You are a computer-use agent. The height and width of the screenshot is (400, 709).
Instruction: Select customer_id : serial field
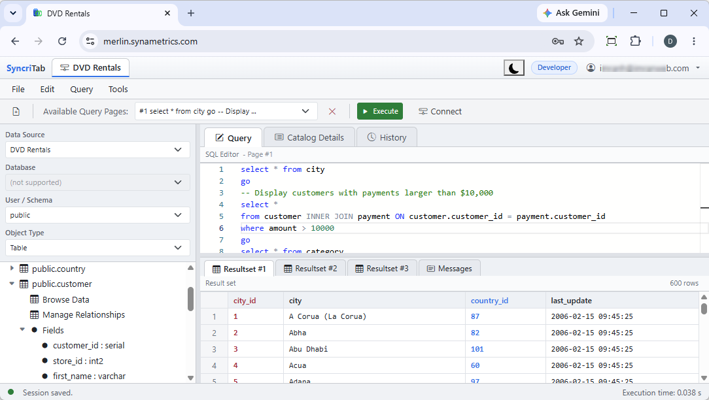(89, 346)
